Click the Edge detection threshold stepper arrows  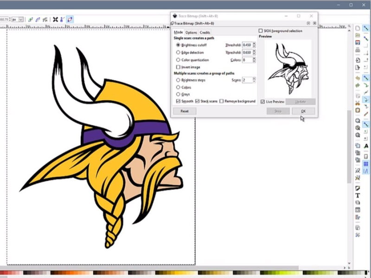click(x=254, y=52)
